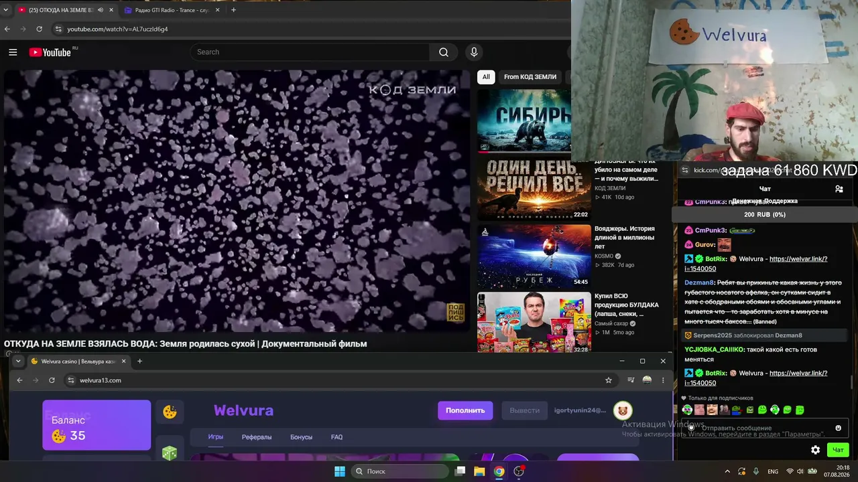Viewport: 858px width, 482px height.
Task: Click the green dice icon in Welvura sidebar
Action: [169, 453]
